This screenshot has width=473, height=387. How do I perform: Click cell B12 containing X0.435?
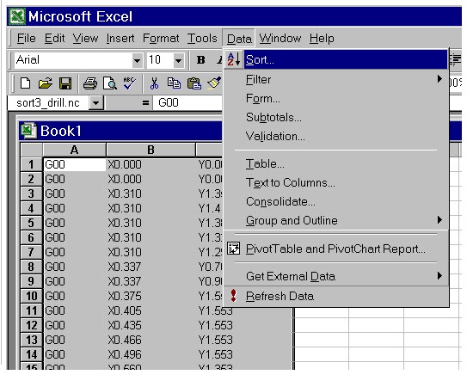click(150, 325)
